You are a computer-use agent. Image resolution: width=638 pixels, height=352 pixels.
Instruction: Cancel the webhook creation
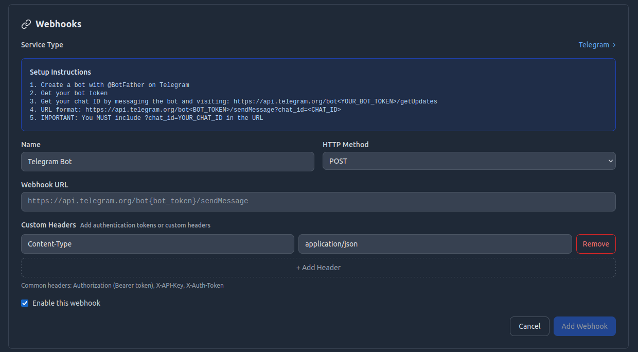[529, 326]
